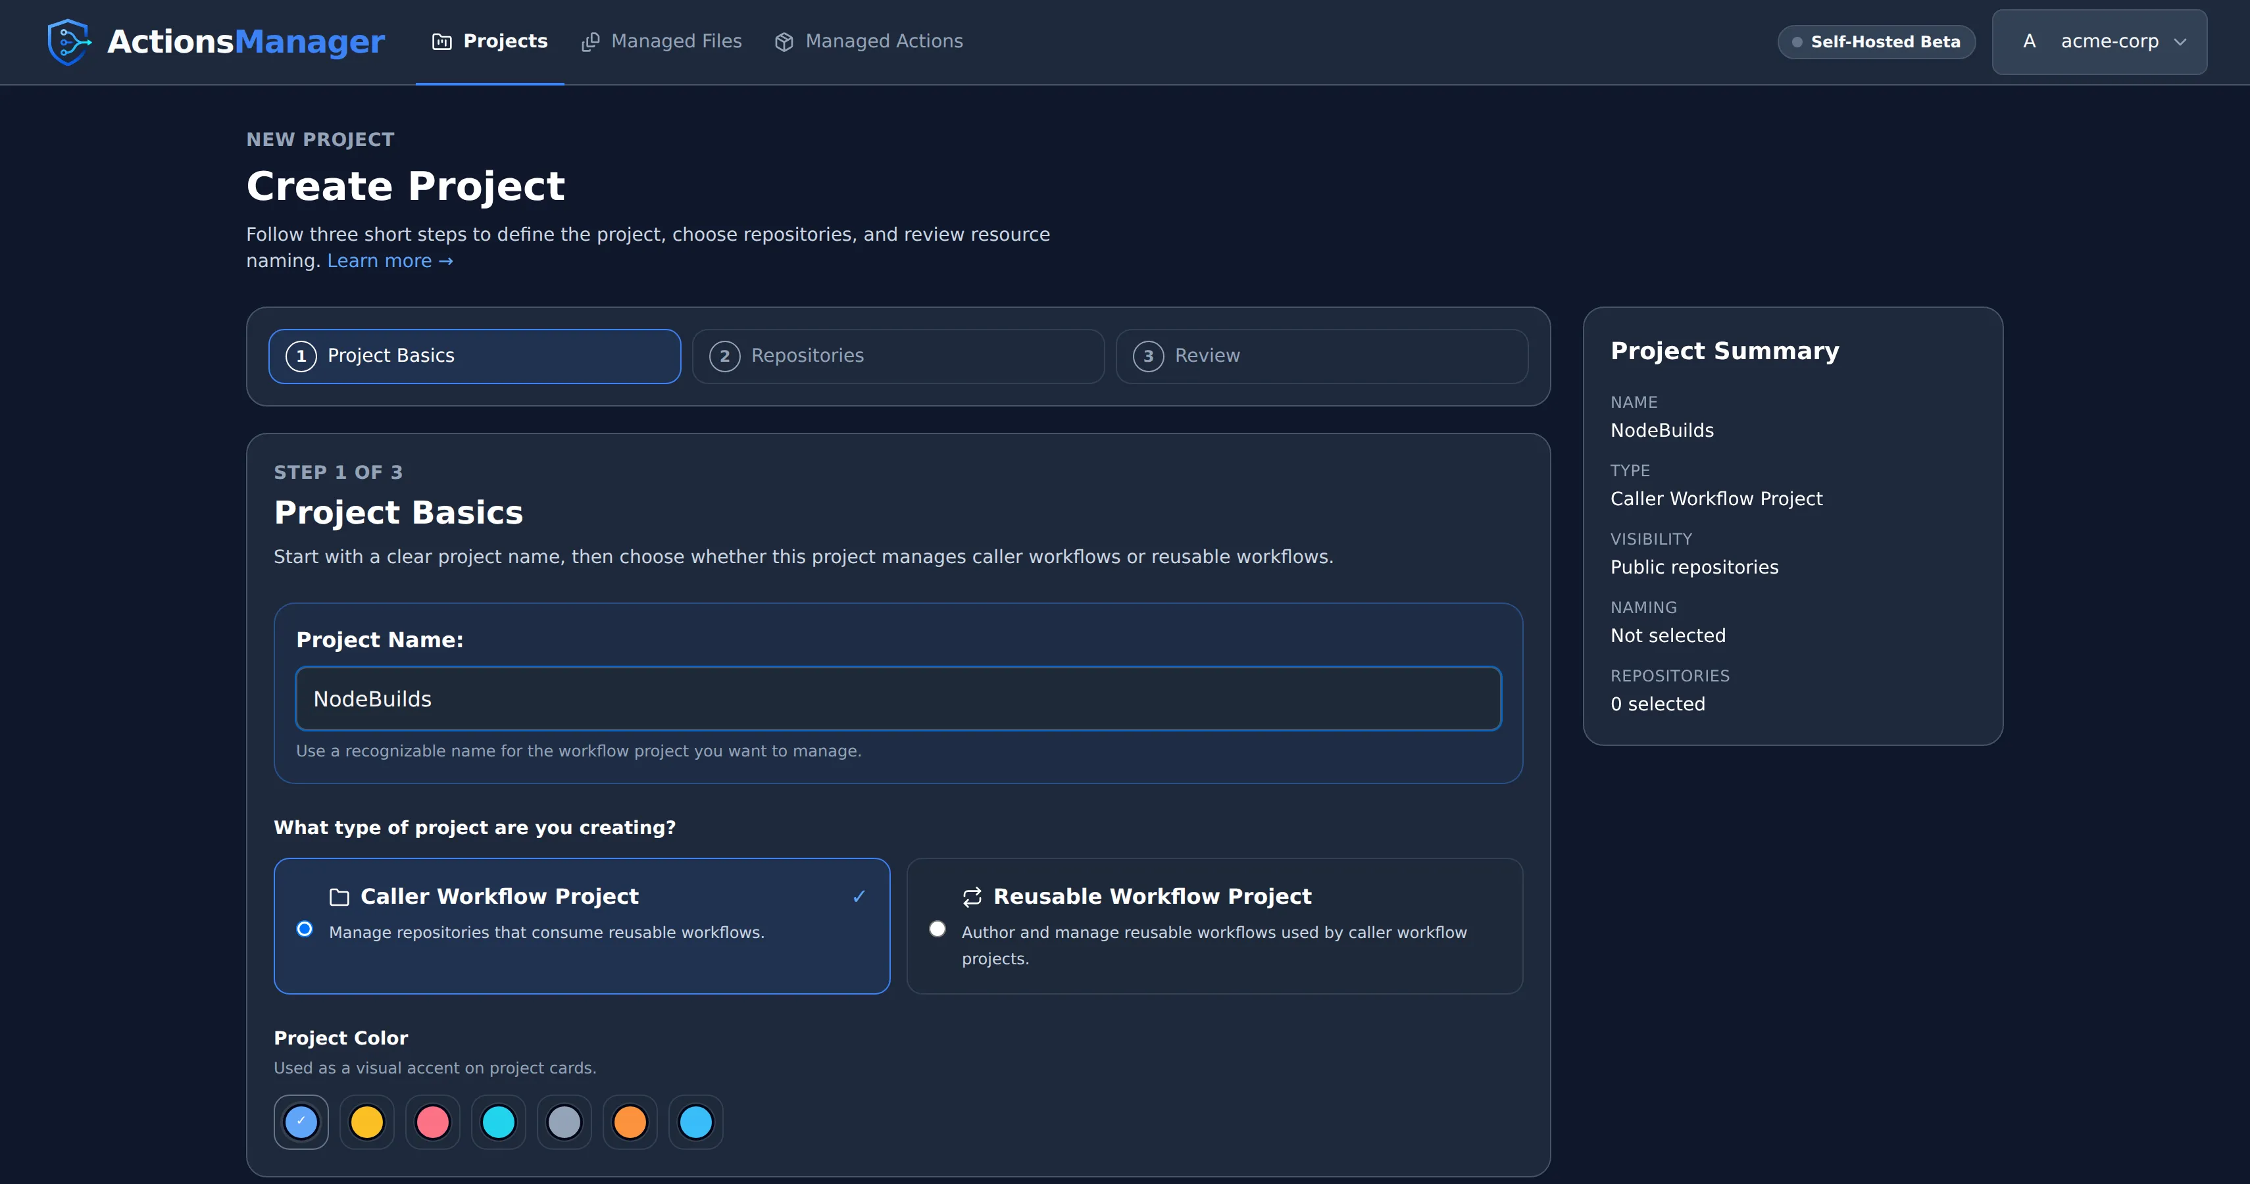This screenshot has height=1184, width=2250.
Task: Select the Project Basics step tab
Action: click(475, 357)
